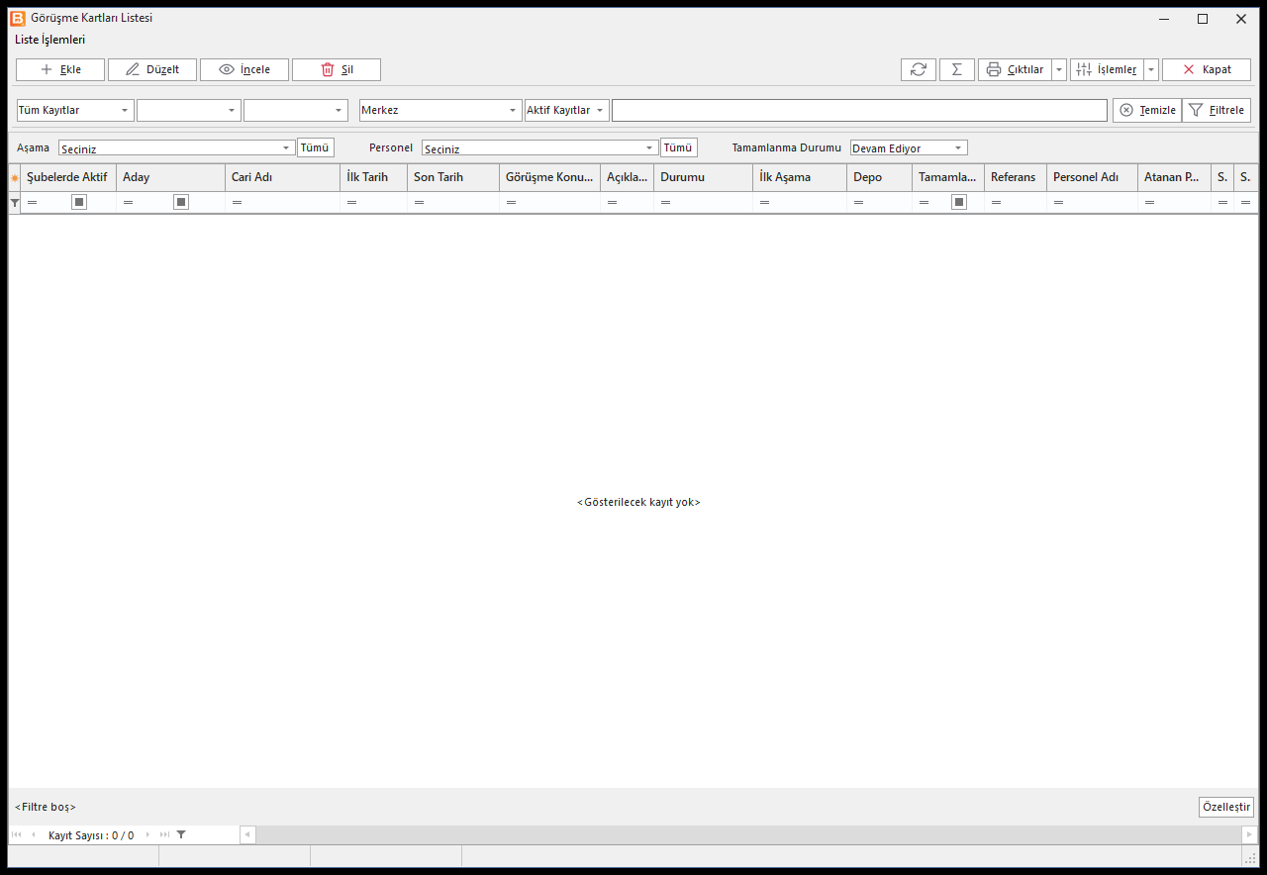Click Temizle to clear filters
1267x875 pixels.
(x=1147, y=110)
